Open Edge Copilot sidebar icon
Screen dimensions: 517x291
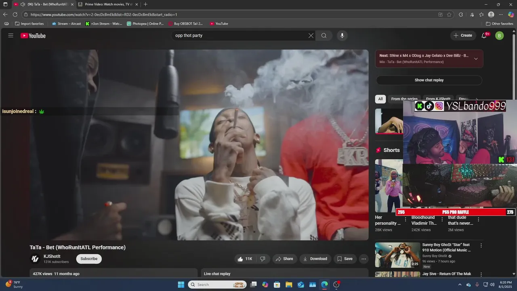point(511,15)
